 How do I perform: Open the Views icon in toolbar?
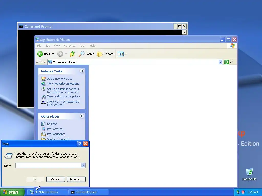(121, 54)
